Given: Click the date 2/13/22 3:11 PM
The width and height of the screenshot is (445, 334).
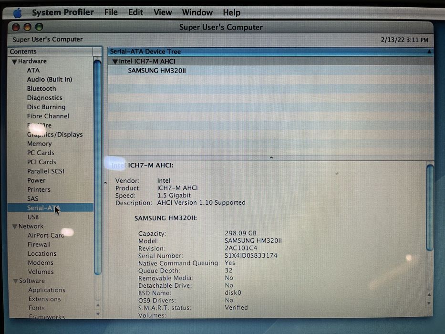Looking at the screenshot, I should click(404, 40).
